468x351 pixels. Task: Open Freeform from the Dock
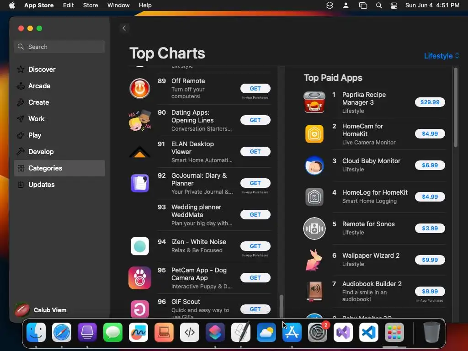pyautogui.click(x=138, y=332)
